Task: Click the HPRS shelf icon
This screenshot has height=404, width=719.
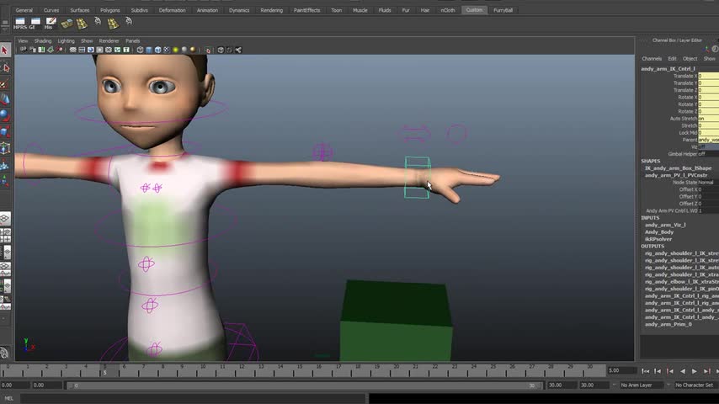Action: pyautogui.click(x=19, y=24)
